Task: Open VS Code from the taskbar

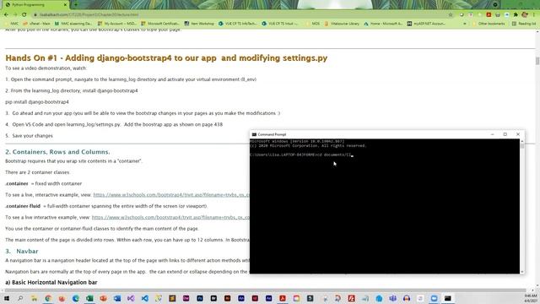Action: [x=144, y=298]
